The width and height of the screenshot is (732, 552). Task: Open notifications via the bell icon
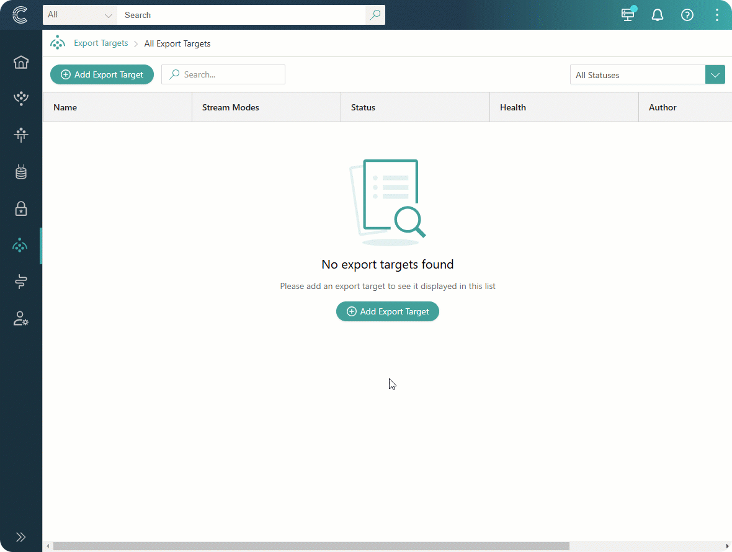coord(658,15)
